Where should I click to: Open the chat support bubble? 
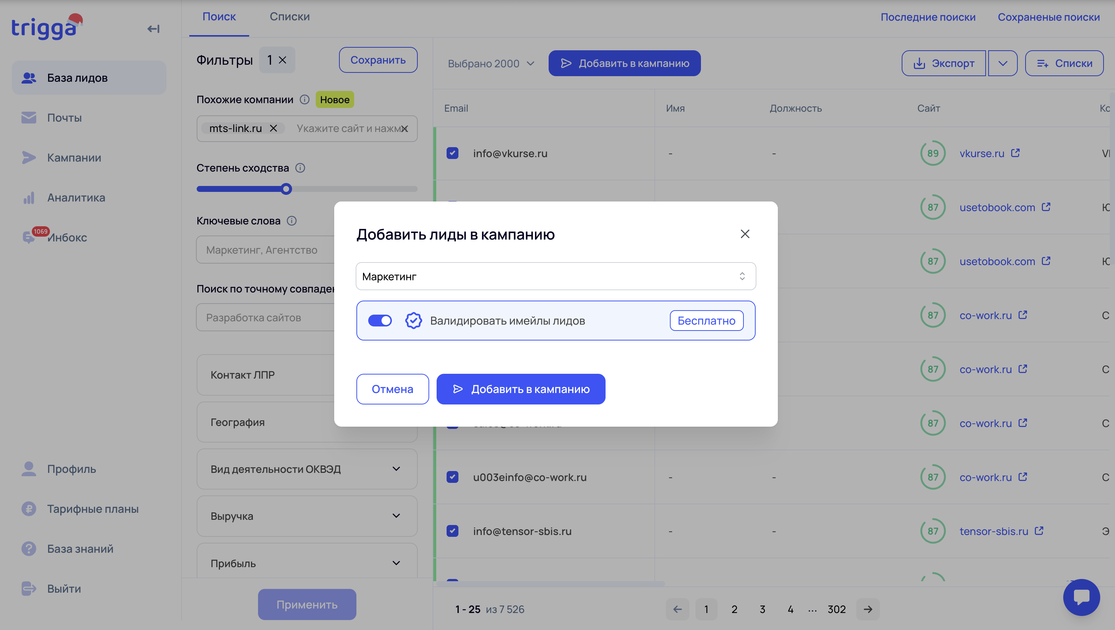tap(1081, 597)
